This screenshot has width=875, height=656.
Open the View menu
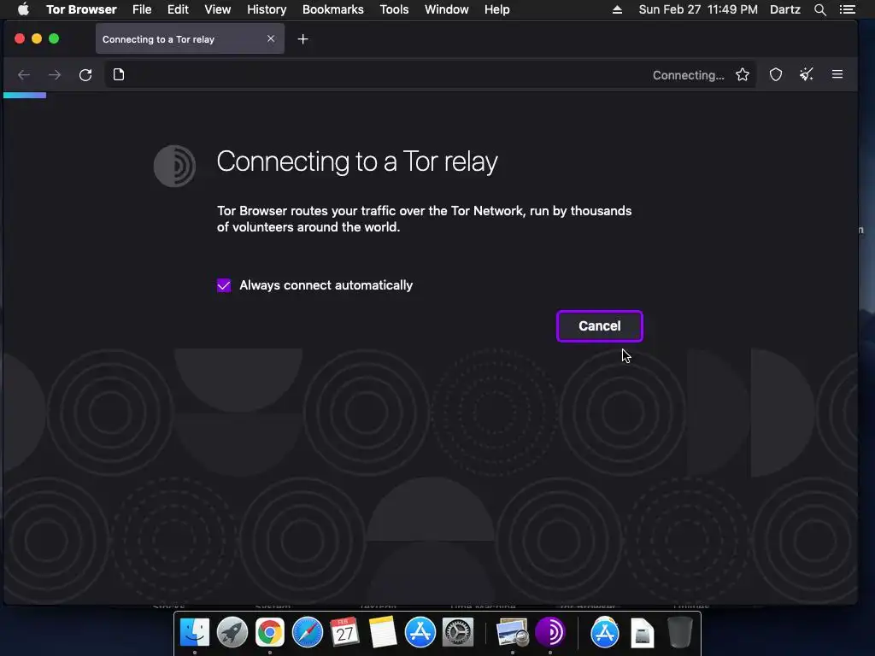[218, 9]
